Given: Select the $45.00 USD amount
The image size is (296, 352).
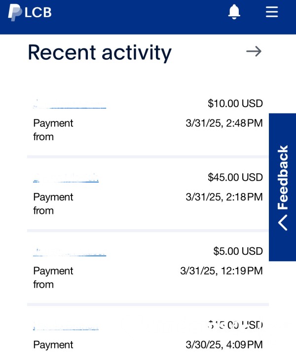Looking at the screenshot, I should coord(235,177).
